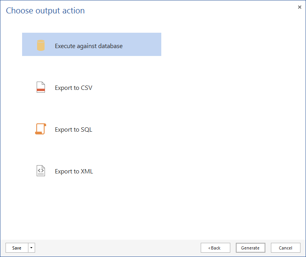
Task: Click the word database in highlighted option
Action: tap(110, 46)
